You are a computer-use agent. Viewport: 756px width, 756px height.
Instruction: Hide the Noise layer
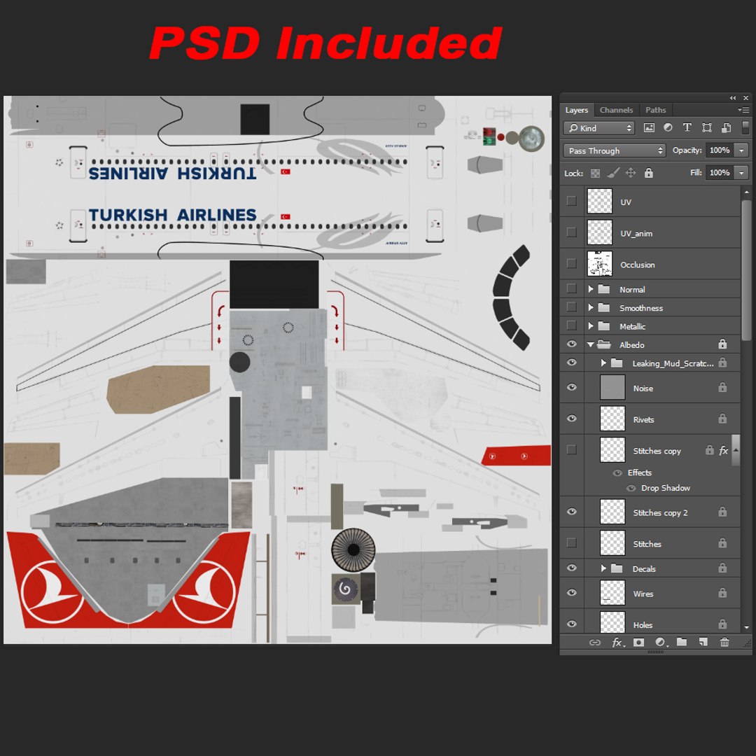click(x=571, y=387)
